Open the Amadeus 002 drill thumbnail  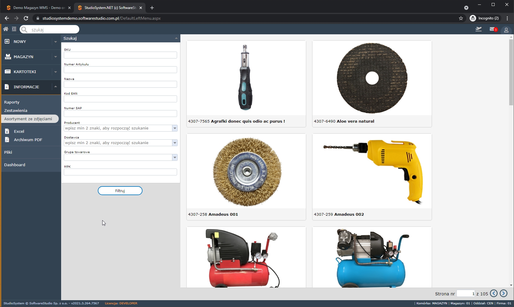click(371, 171)
